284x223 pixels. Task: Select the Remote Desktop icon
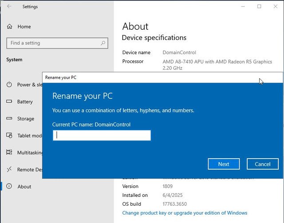pos(9,169)
